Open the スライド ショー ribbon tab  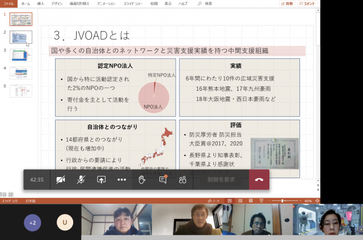133,3
